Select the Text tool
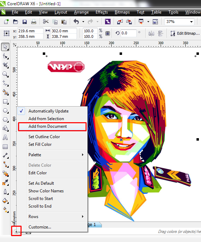Screen dimensions: 201x242 [x=5, y=137]
